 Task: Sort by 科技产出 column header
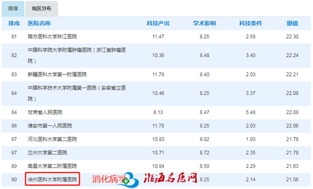(158, 23)
